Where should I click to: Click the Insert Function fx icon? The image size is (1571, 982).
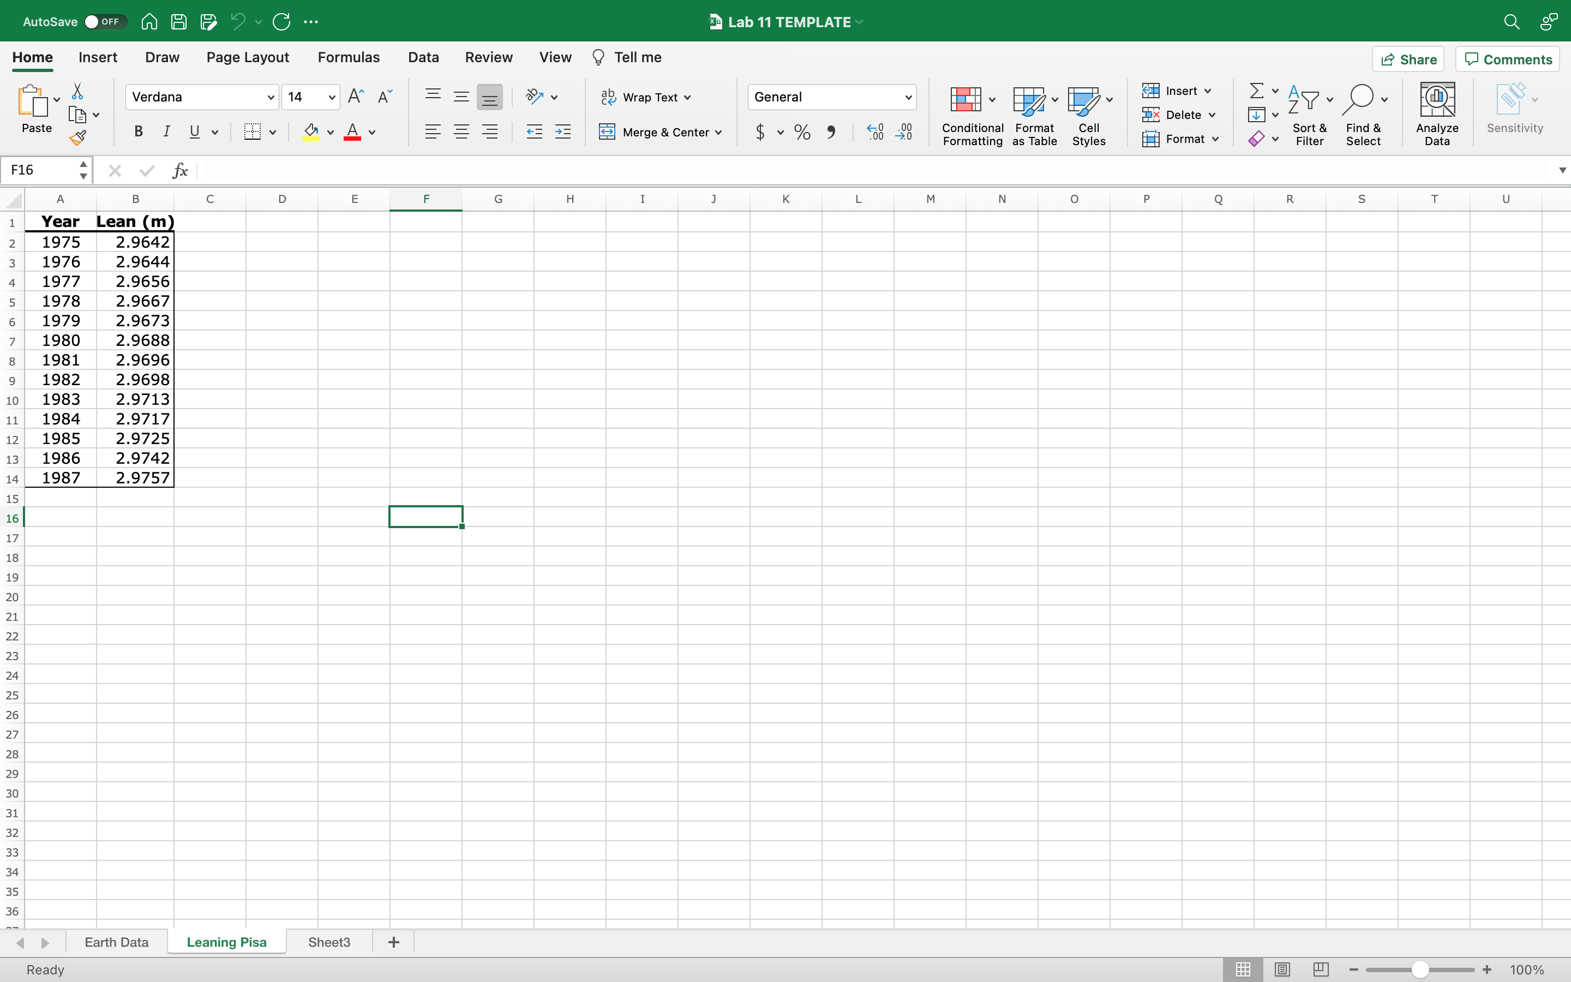tap(180, 170)
